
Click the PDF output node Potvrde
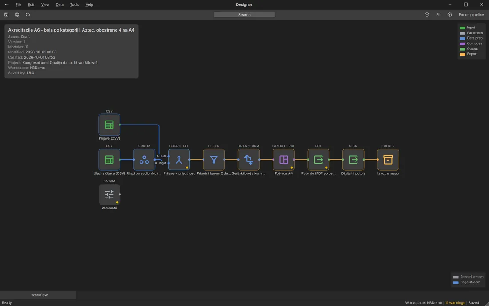pos(318,160)
